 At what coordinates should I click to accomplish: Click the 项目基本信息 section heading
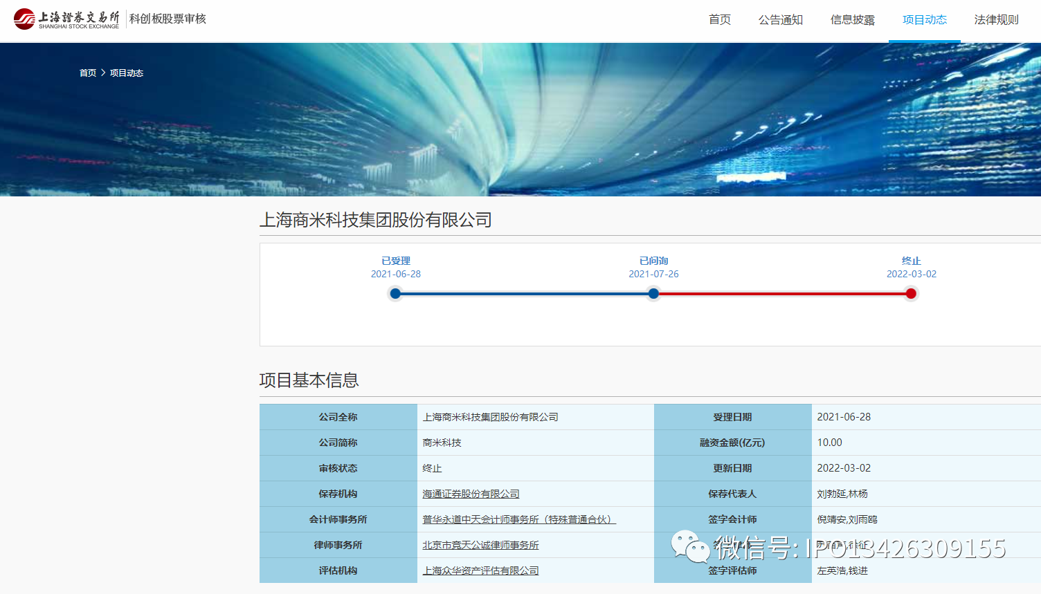[309, 380]
